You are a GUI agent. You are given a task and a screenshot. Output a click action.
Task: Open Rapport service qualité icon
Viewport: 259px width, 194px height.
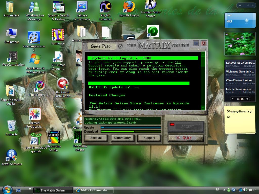tap(11, 95)
